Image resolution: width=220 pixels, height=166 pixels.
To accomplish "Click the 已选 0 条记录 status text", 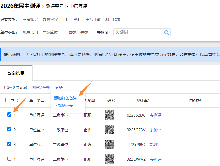I will coord(16,87).
